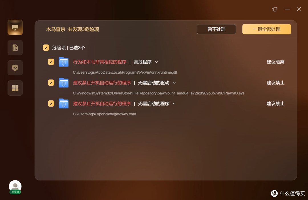The image size is (308, 200).
Task: Click folder icon for gateway.cmd item
Action: click(x=64, y=104)
